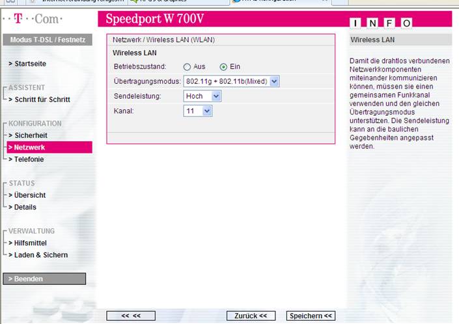Click the Sendeleistung label
Image resolution: width=459 pixels, height=324 pixels.
[137, 96]
